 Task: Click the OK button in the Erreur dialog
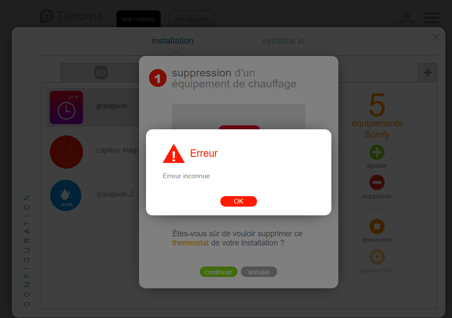238,201
